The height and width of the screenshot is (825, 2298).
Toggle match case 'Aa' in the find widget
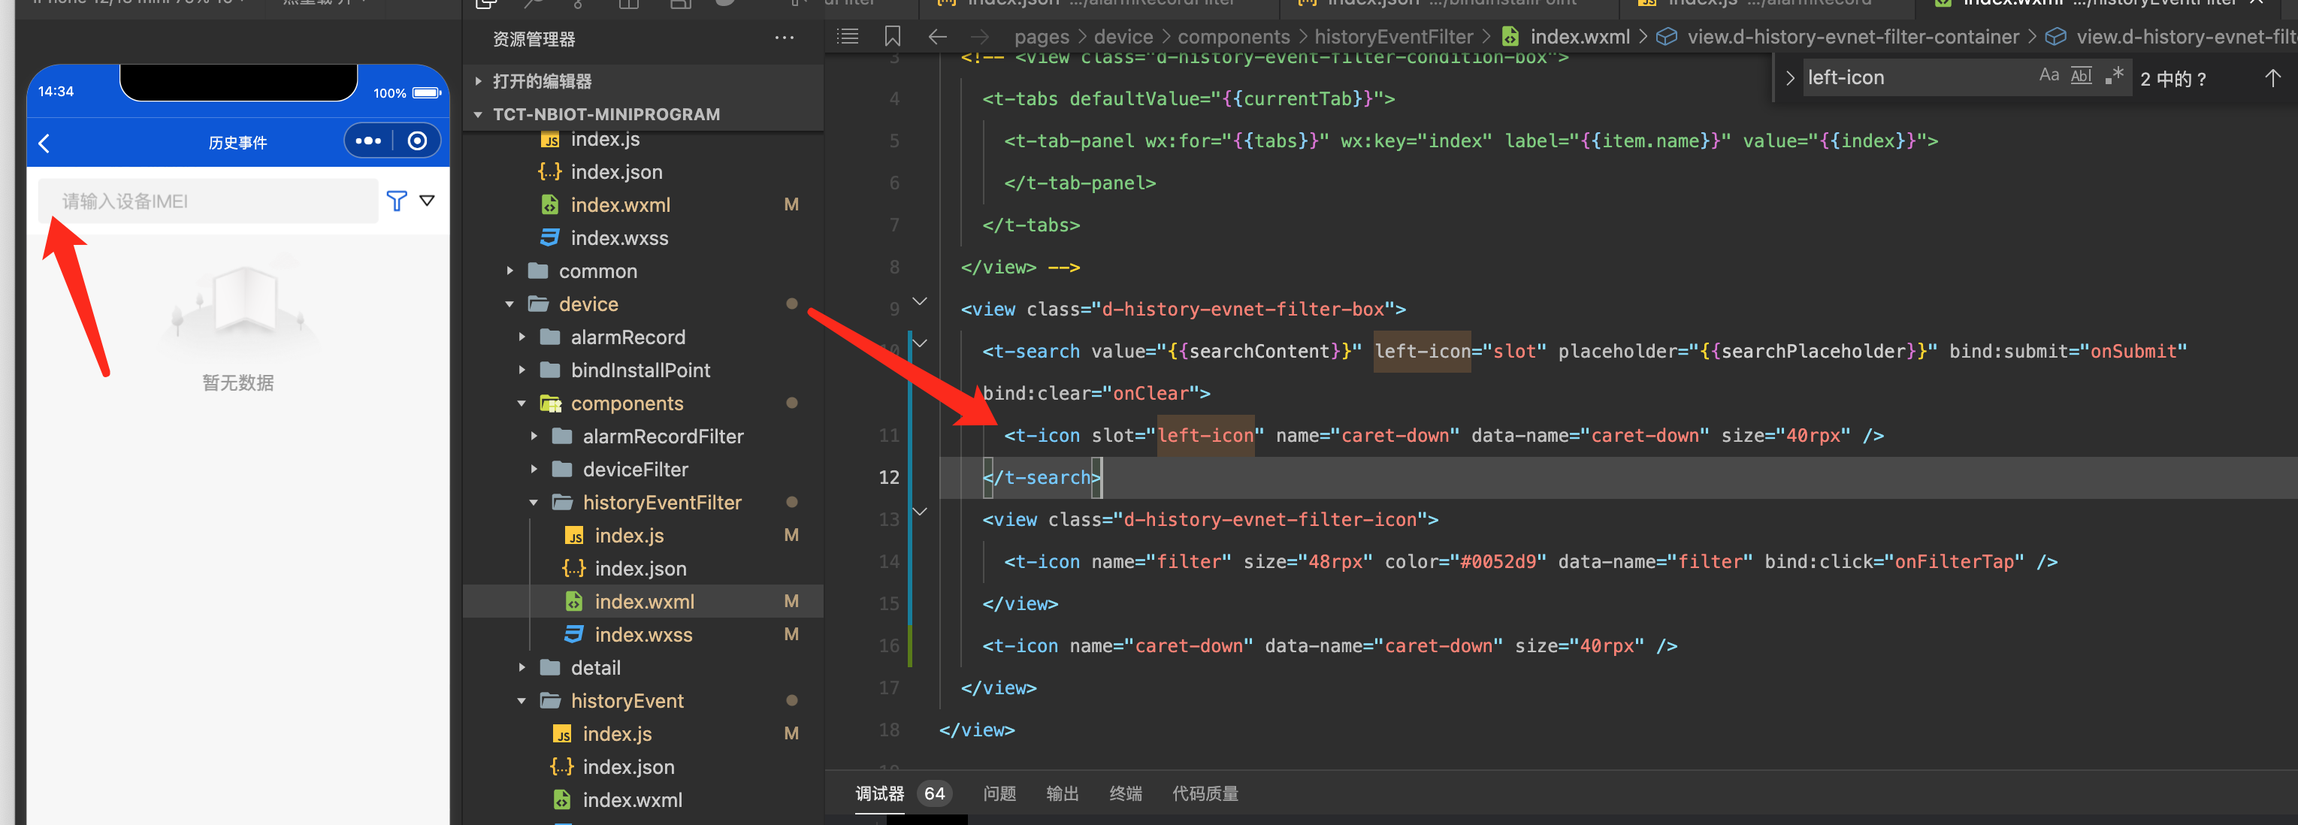(2049, 75)
